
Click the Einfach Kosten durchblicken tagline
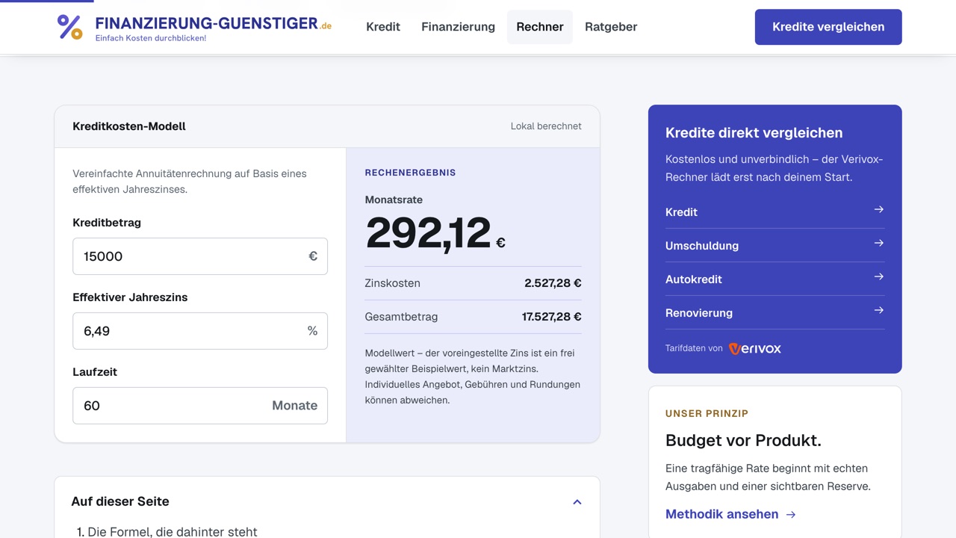(x=151, y=38)
